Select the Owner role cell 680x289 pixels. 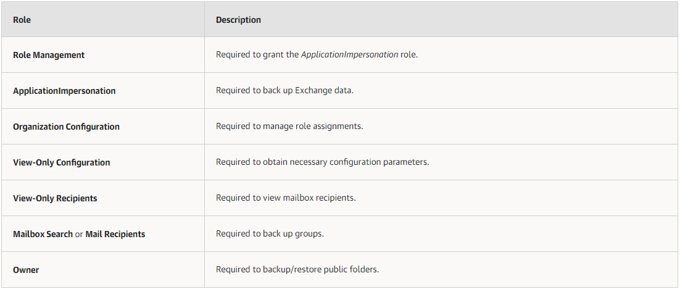[103, 269]
